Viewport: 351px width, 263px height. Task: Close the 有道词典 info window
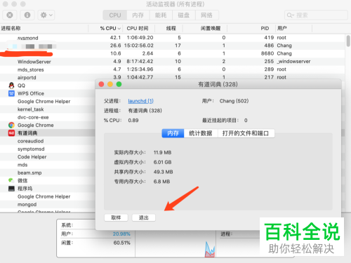(101, 84)
